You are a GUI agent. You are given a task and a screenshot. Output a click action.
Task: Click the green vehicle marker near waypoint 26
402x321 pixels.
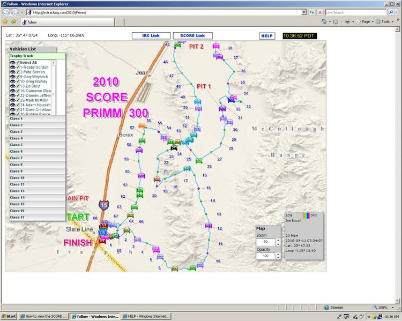click(x=199, y=161)
